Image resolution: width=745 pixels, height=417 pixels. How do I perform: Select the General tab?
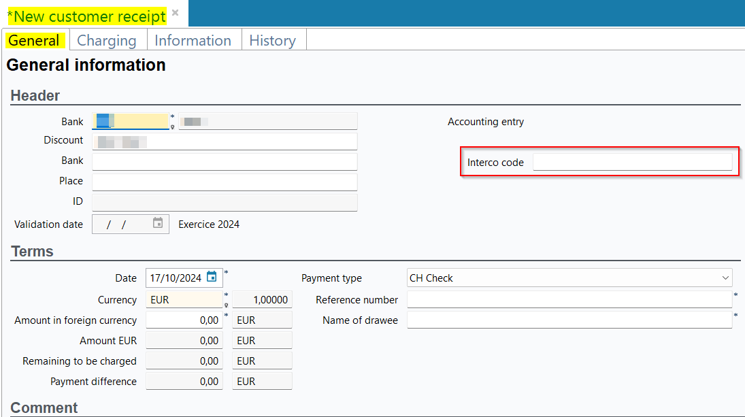click(34, 41)
